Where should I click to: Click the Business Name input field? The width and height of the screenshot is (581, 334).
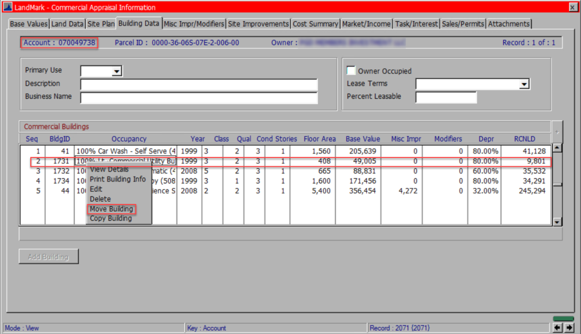(x=199, y=98)
